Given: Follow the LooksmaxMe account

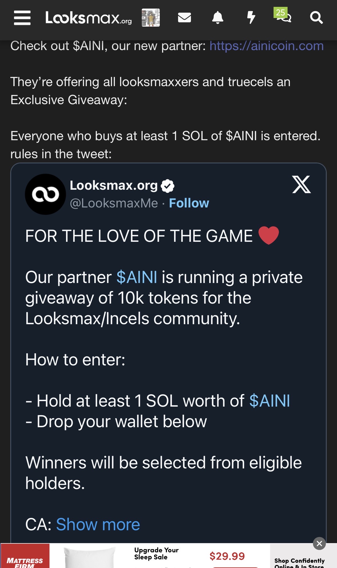Looking at the screenshot, I should pos(189,203).
